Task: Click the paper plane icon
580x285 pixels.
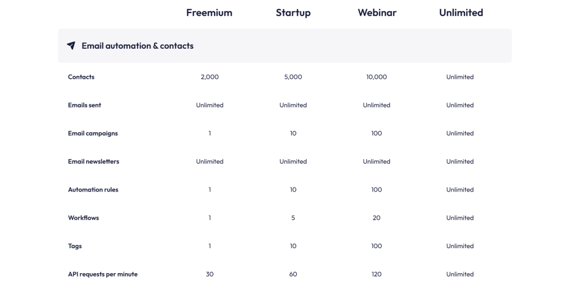Action: pyautogui.click(x=71, y=46)
